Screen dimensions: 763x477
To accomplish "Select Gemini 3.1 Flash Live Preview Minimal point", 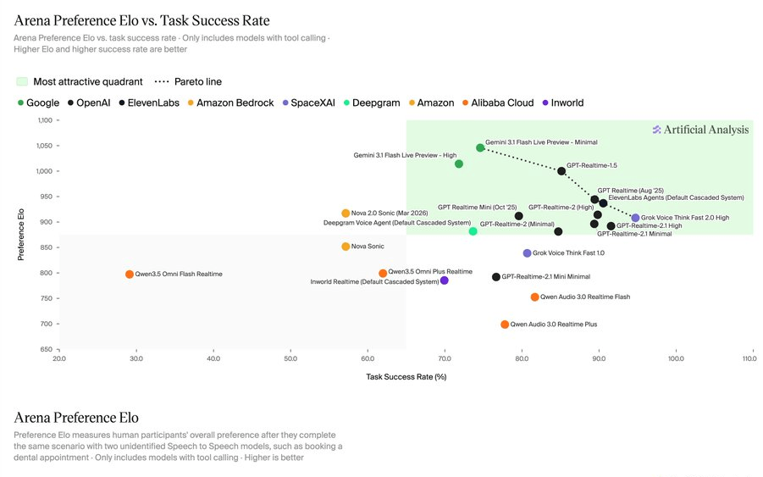I will (x=480, y=147).
